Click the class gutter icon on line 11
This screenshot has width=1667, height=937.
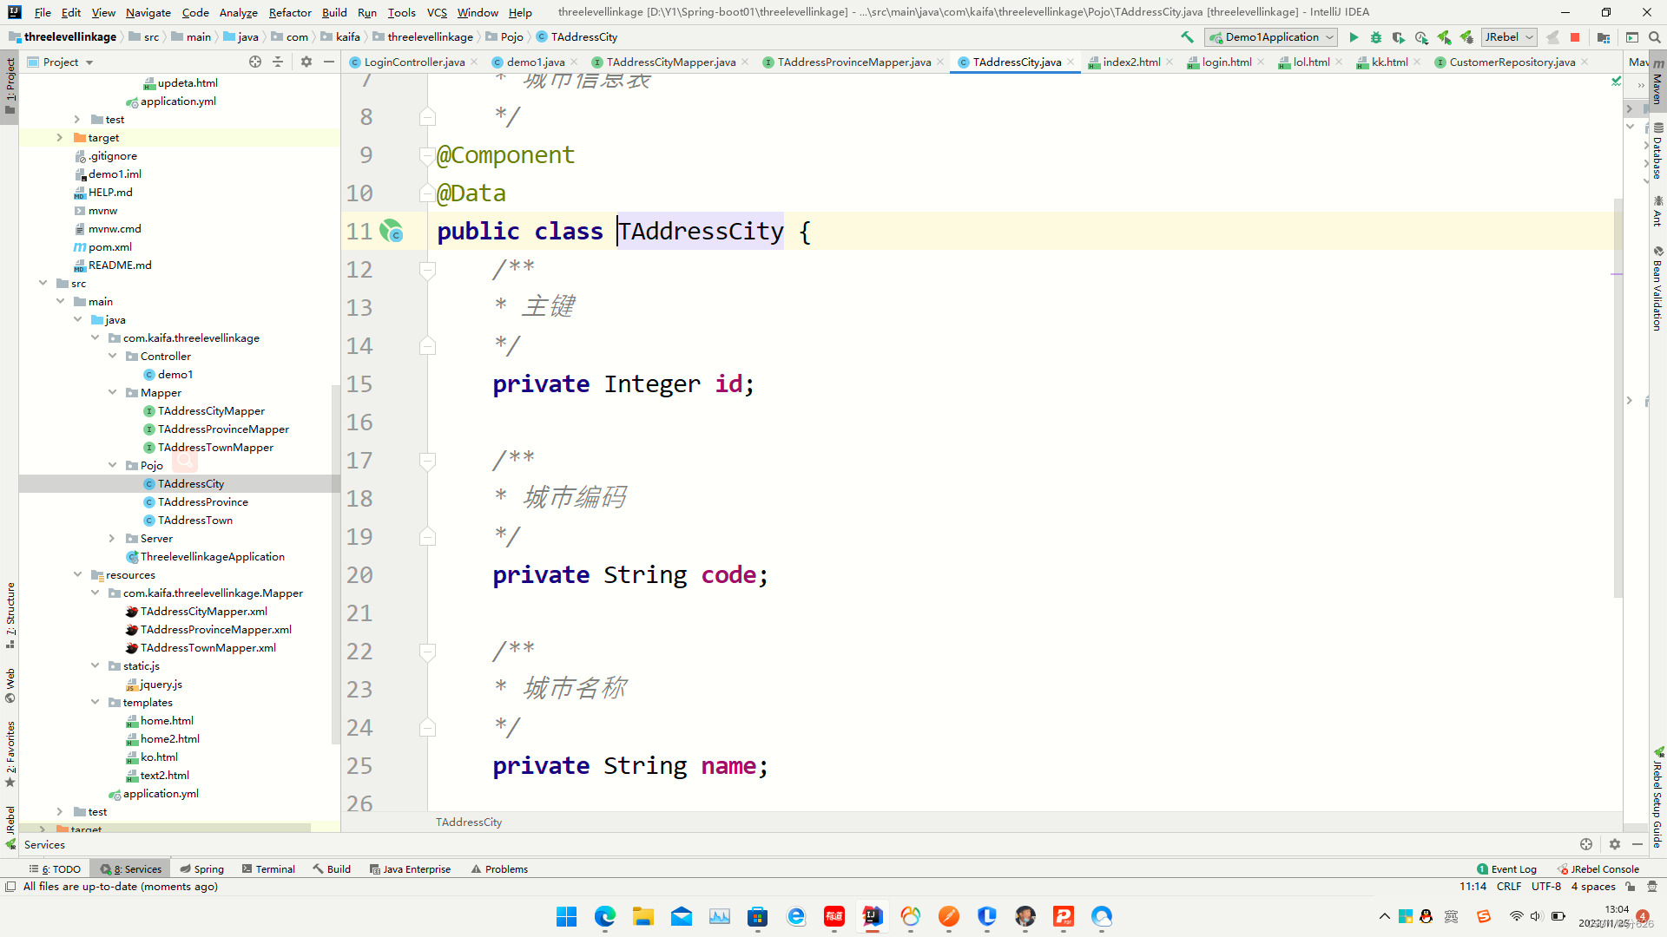click(392, 232)
